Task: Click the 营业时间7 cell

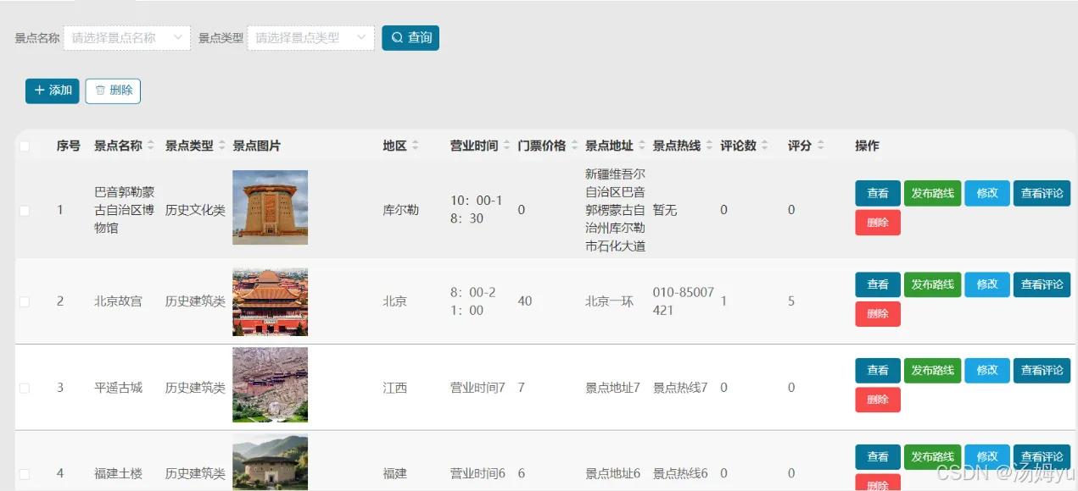Action: click(x=478, y=388)
